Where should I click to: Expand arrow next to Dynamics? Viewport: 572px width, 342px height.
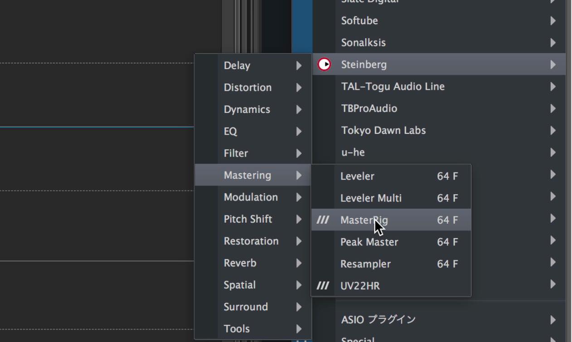pyautogui.click(x=299, y=109)
